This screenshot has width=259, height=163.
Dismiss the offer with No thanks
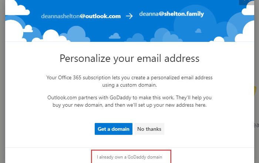tap(149, 129)
